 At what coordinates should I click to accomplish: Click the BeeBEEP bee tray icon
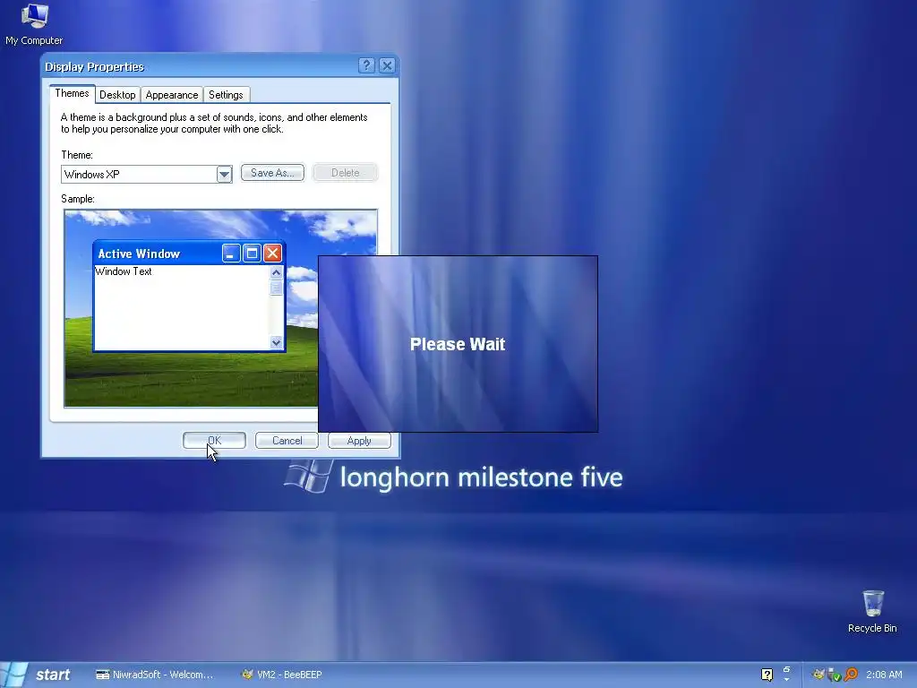tap(818, 675)
